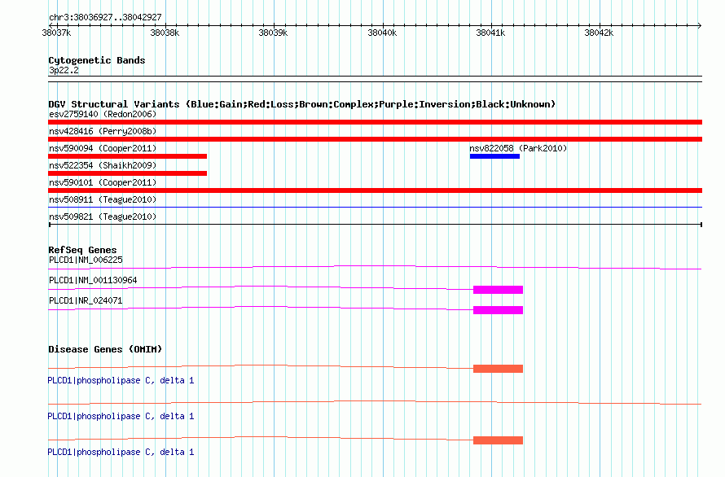Click the nsv428416 (Perry2008b) label
The height and width of the screenshot is (477, 725).
click(x=103, y=131)
